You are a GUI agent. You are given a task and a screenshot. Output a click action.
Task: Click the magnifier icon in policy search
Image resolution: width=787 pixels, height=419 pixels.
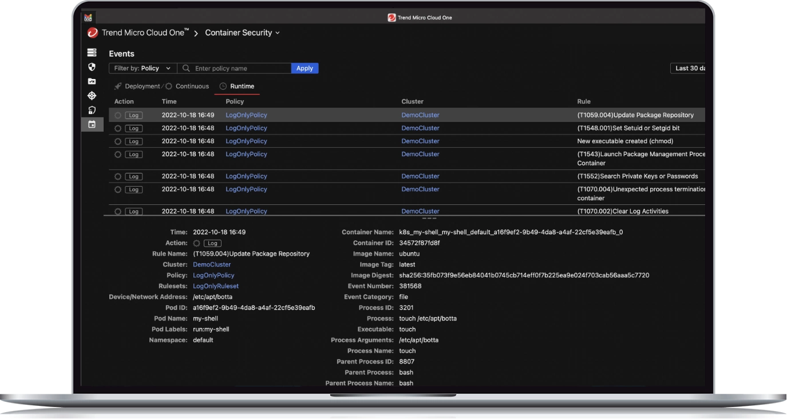(x=186, y=68)
